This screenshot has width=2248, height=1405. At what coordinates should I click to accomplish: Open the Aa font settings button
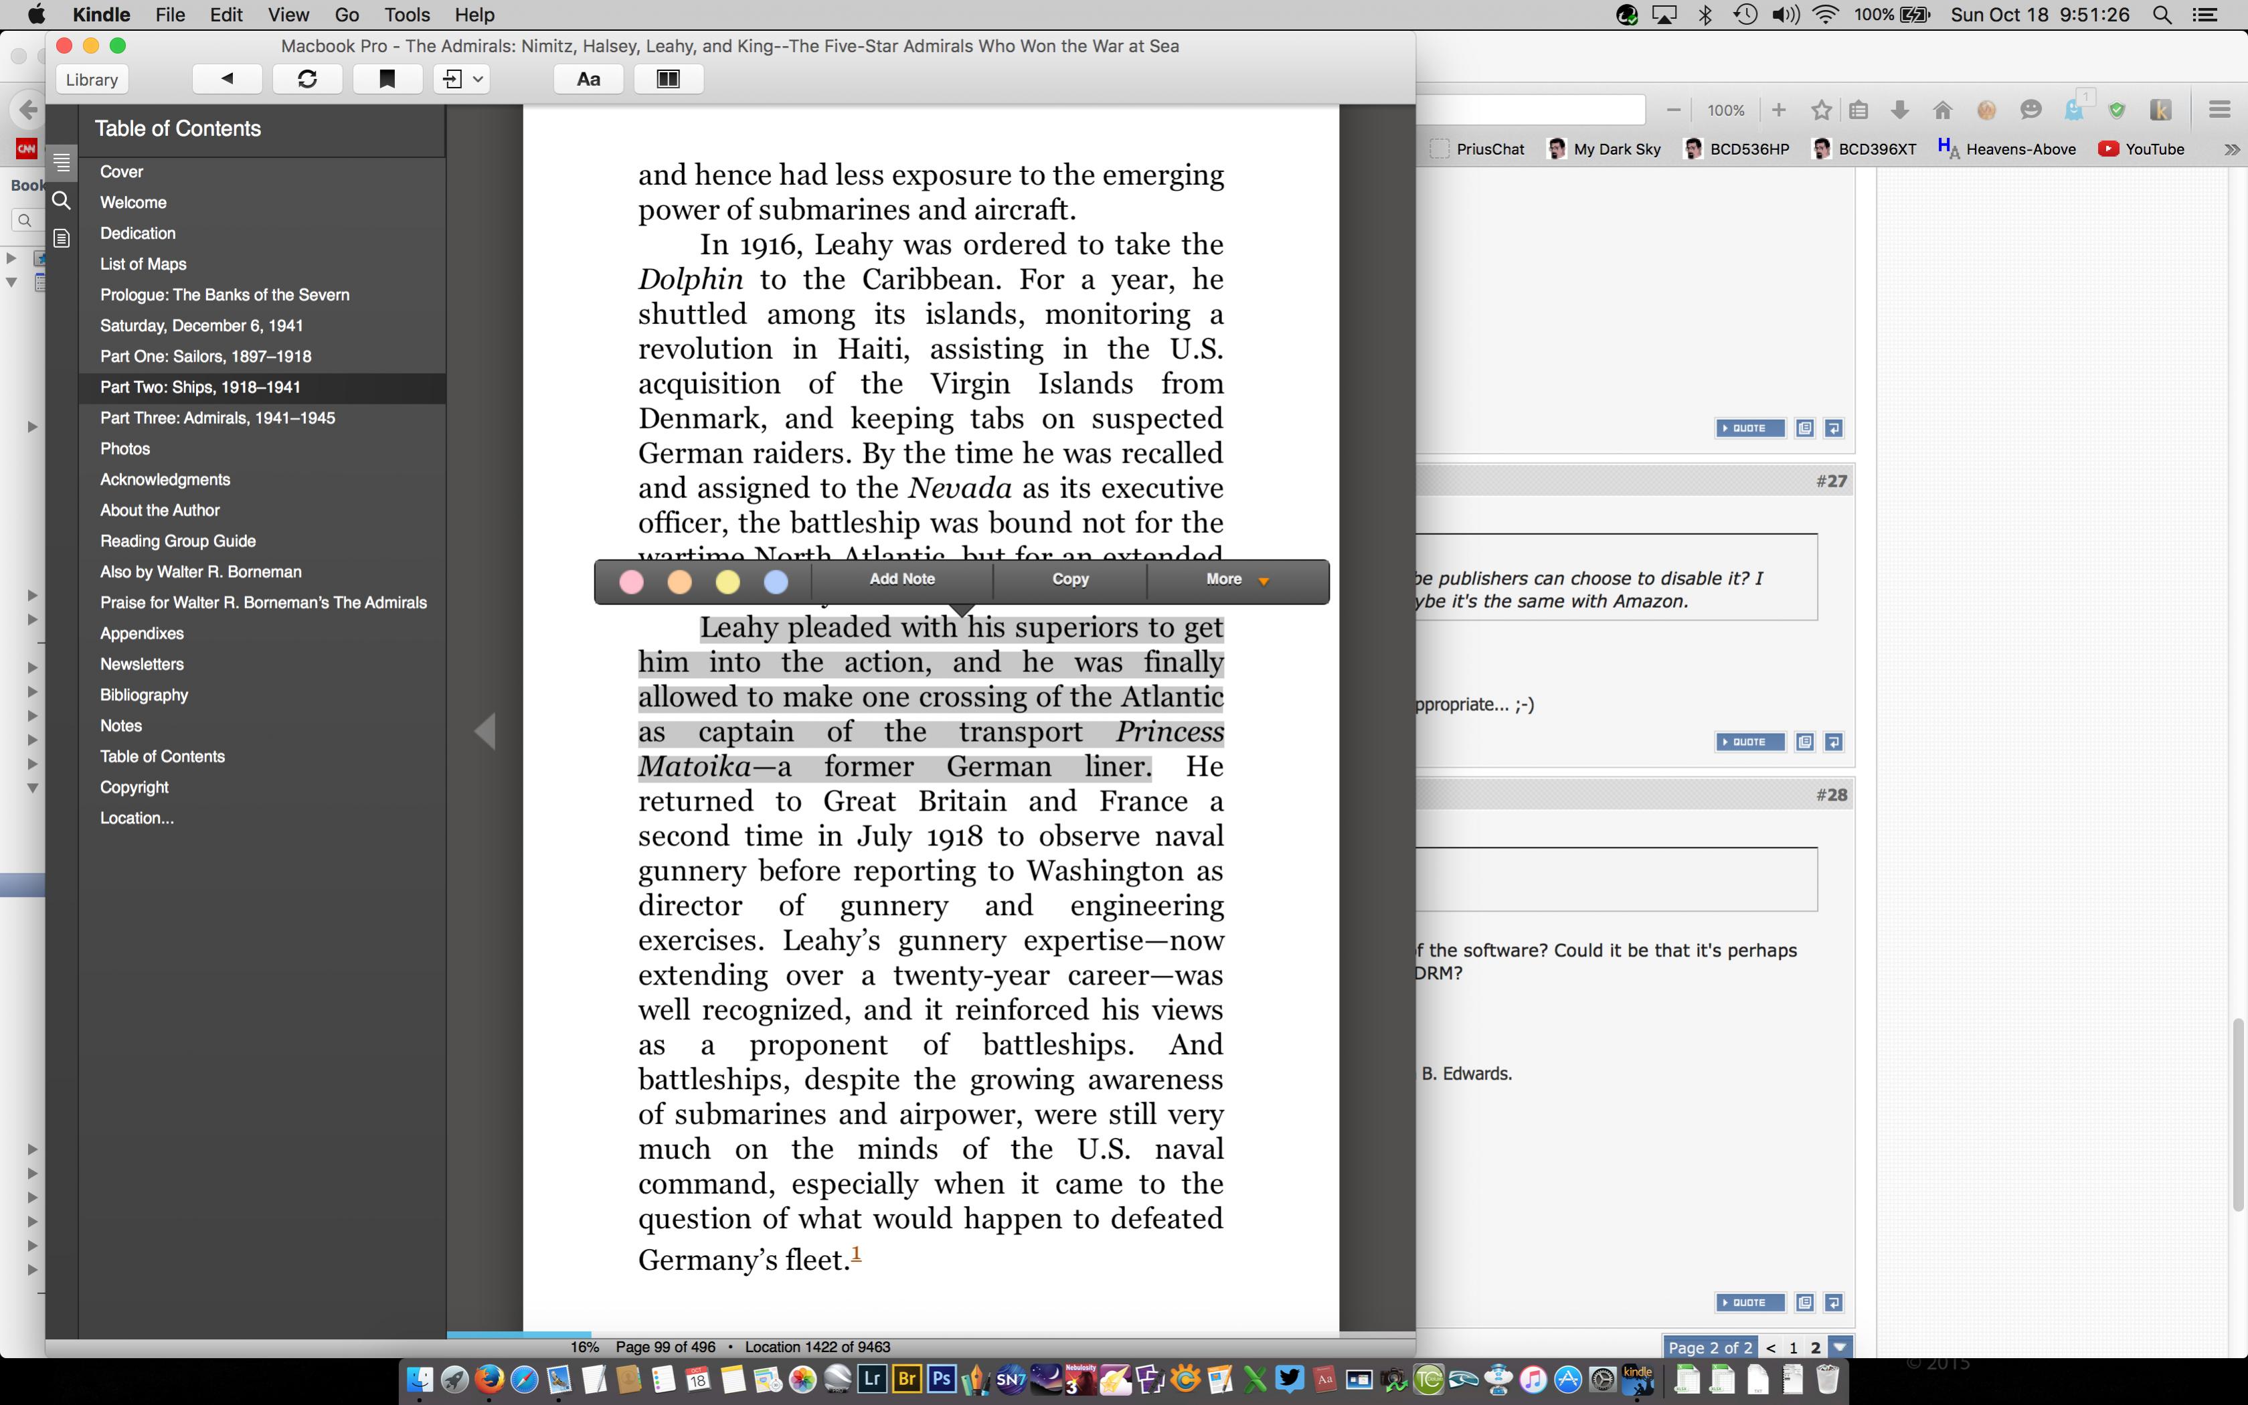click(588, 79)
